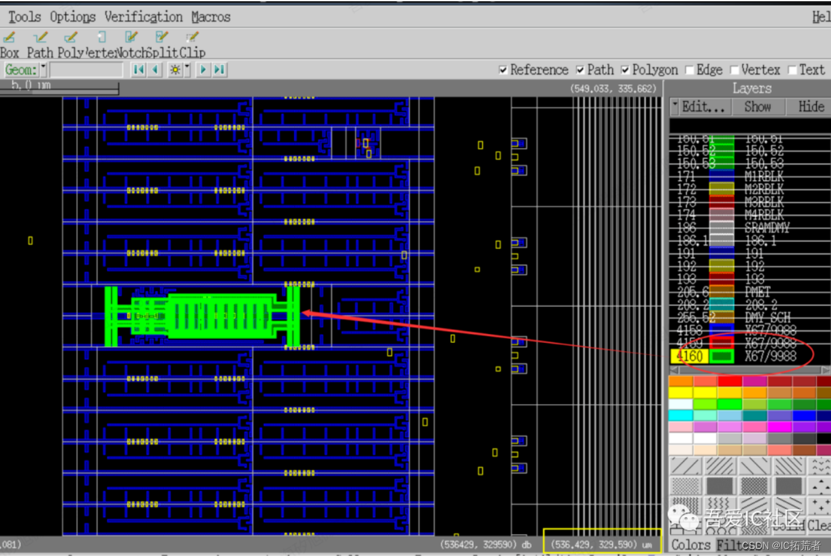The height and width of the screenshot is (557, 831).
Task: Click the green highlighted cell in layout
Action: pos(203,316)
